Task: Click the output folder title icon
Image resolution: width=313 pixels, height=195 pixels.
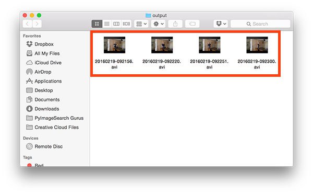Action: coord(148,15)
